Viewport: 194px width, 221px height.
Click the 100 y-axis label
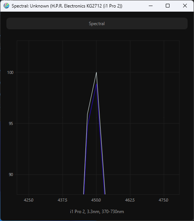pyautogui.click(x=10, y=72)
